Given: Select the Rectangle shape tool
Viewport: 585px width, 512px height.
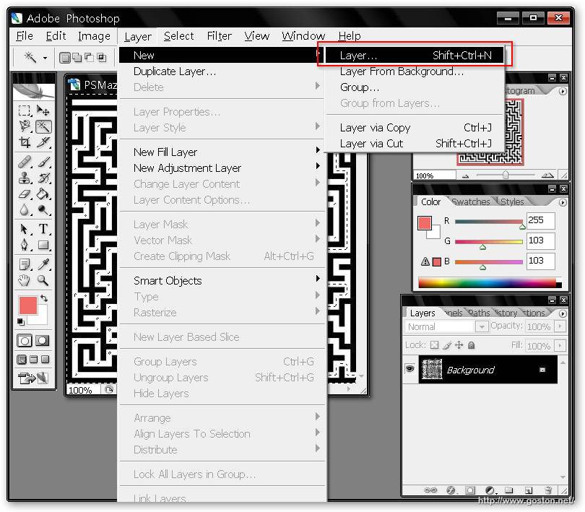Looking at the screenshot, I should click(x=43, y=245).
